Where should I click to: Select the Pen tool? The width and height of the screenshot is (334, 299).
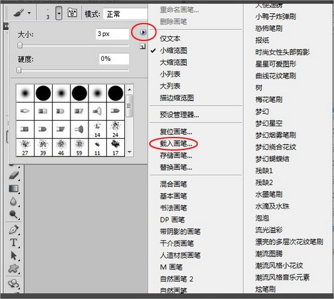coord(14,230)
